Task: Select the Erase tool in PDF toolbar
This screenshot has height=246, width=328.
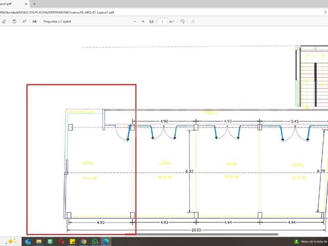Action: coord(4,22)
